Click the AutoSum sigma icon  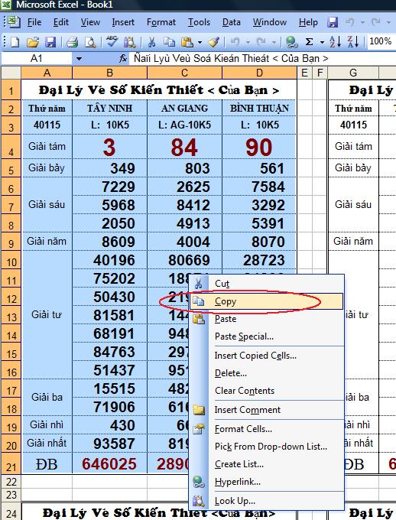(309, 42)
